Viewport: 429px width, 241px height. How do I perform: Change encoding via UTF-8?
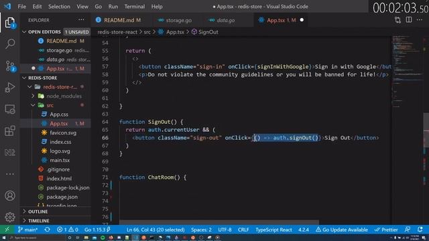coord(225,230)
